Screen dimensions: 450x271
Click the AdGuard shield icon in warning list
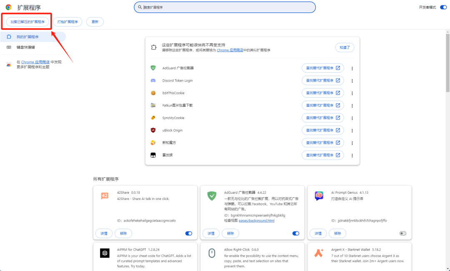tap(153, 68)
